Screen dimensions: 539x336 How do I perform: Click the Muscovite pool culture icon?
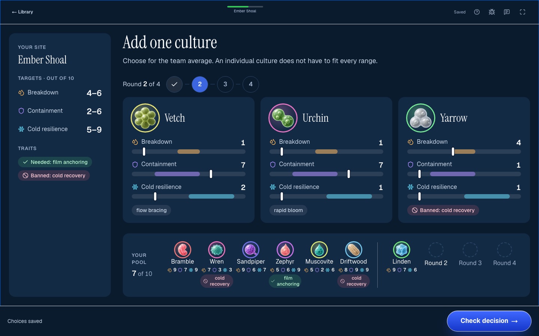319,250
